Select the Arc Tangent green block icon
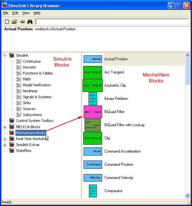The width and height of the screenshot is (192, 206). pos(93,72)
